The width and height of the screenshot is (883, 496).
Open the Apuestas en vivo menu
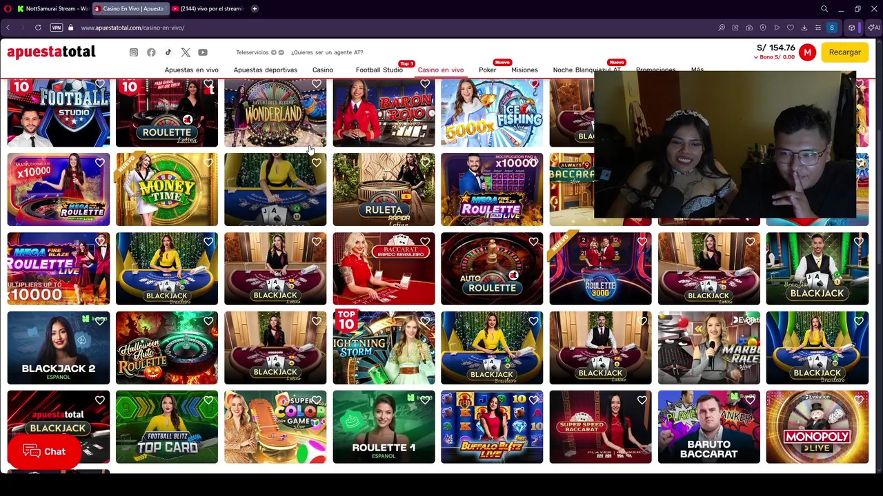tap(191, 70)
